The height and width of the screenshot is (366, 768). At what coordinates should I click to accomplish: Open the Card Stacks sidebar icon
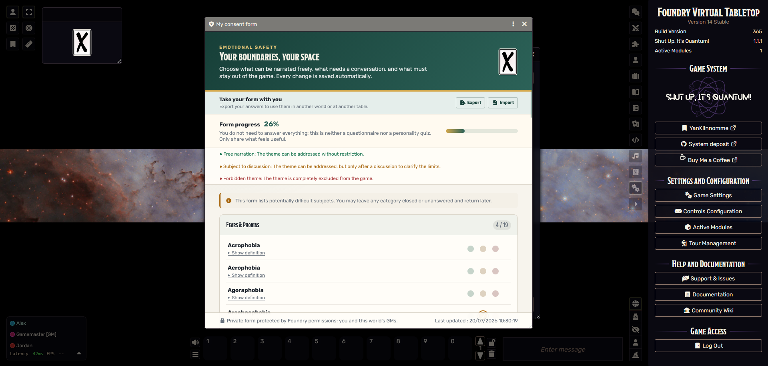[636, 124]
